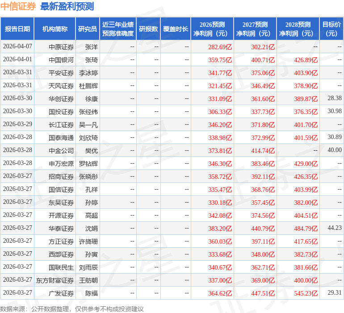Click the 545.23亿 forecast value
This screenshot has height=313, width=344.
[x=306, y=293]
